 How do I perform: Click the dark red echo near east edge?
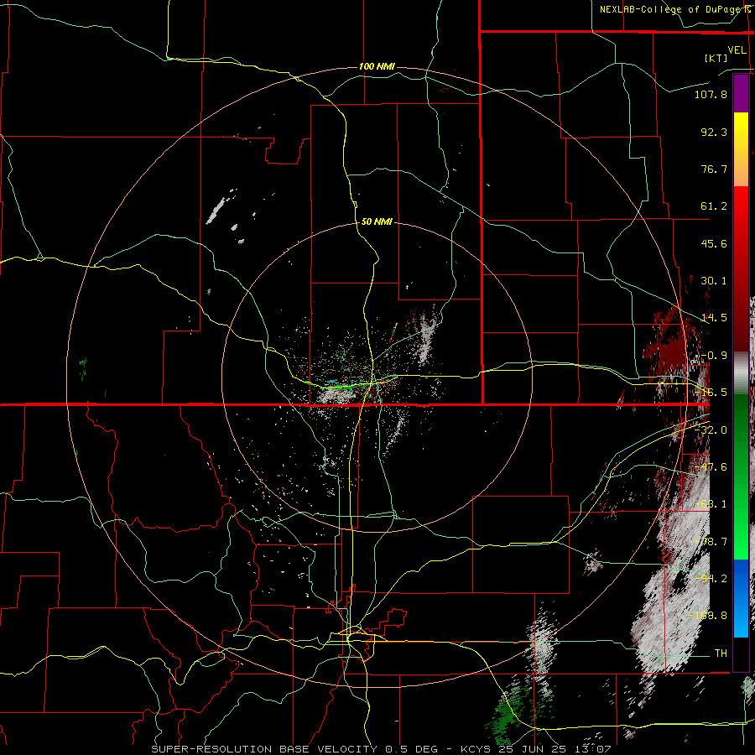672,344
